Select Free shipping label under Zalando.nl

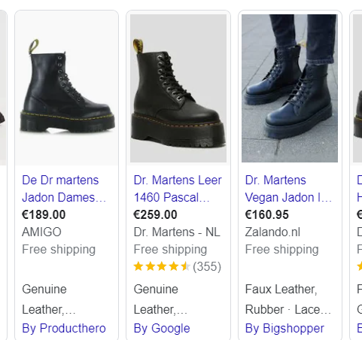pyautogui.click(x=281, y=250)
